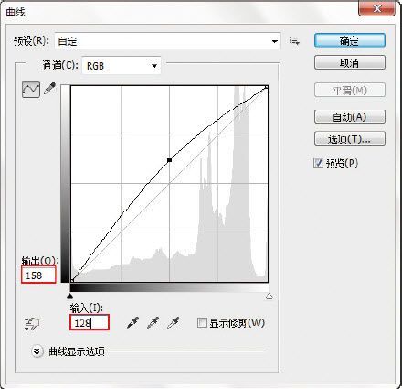Viewport: 402px width, 389px height.
Task: Click the 取消 cancel button
Action: pyautogui.click(x=350, y=63)
